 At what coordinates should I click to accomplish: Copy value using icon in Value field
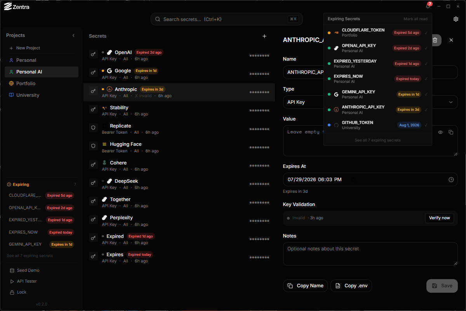point(451,132)
